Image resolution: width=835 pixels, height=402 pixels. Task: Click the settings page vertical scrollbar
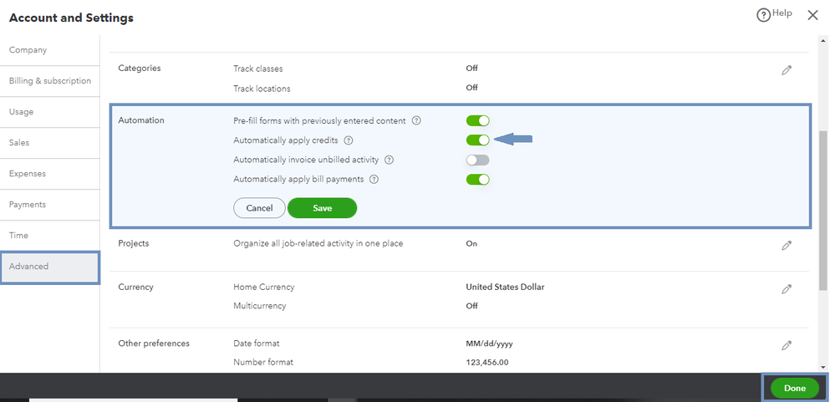click(822, 209)
